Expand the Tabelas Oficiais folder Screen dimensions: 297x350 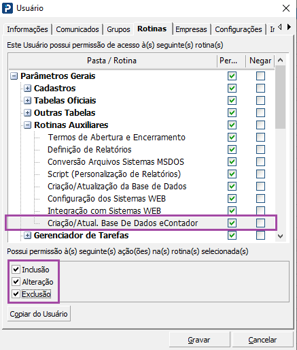click(x=27, y=100)
